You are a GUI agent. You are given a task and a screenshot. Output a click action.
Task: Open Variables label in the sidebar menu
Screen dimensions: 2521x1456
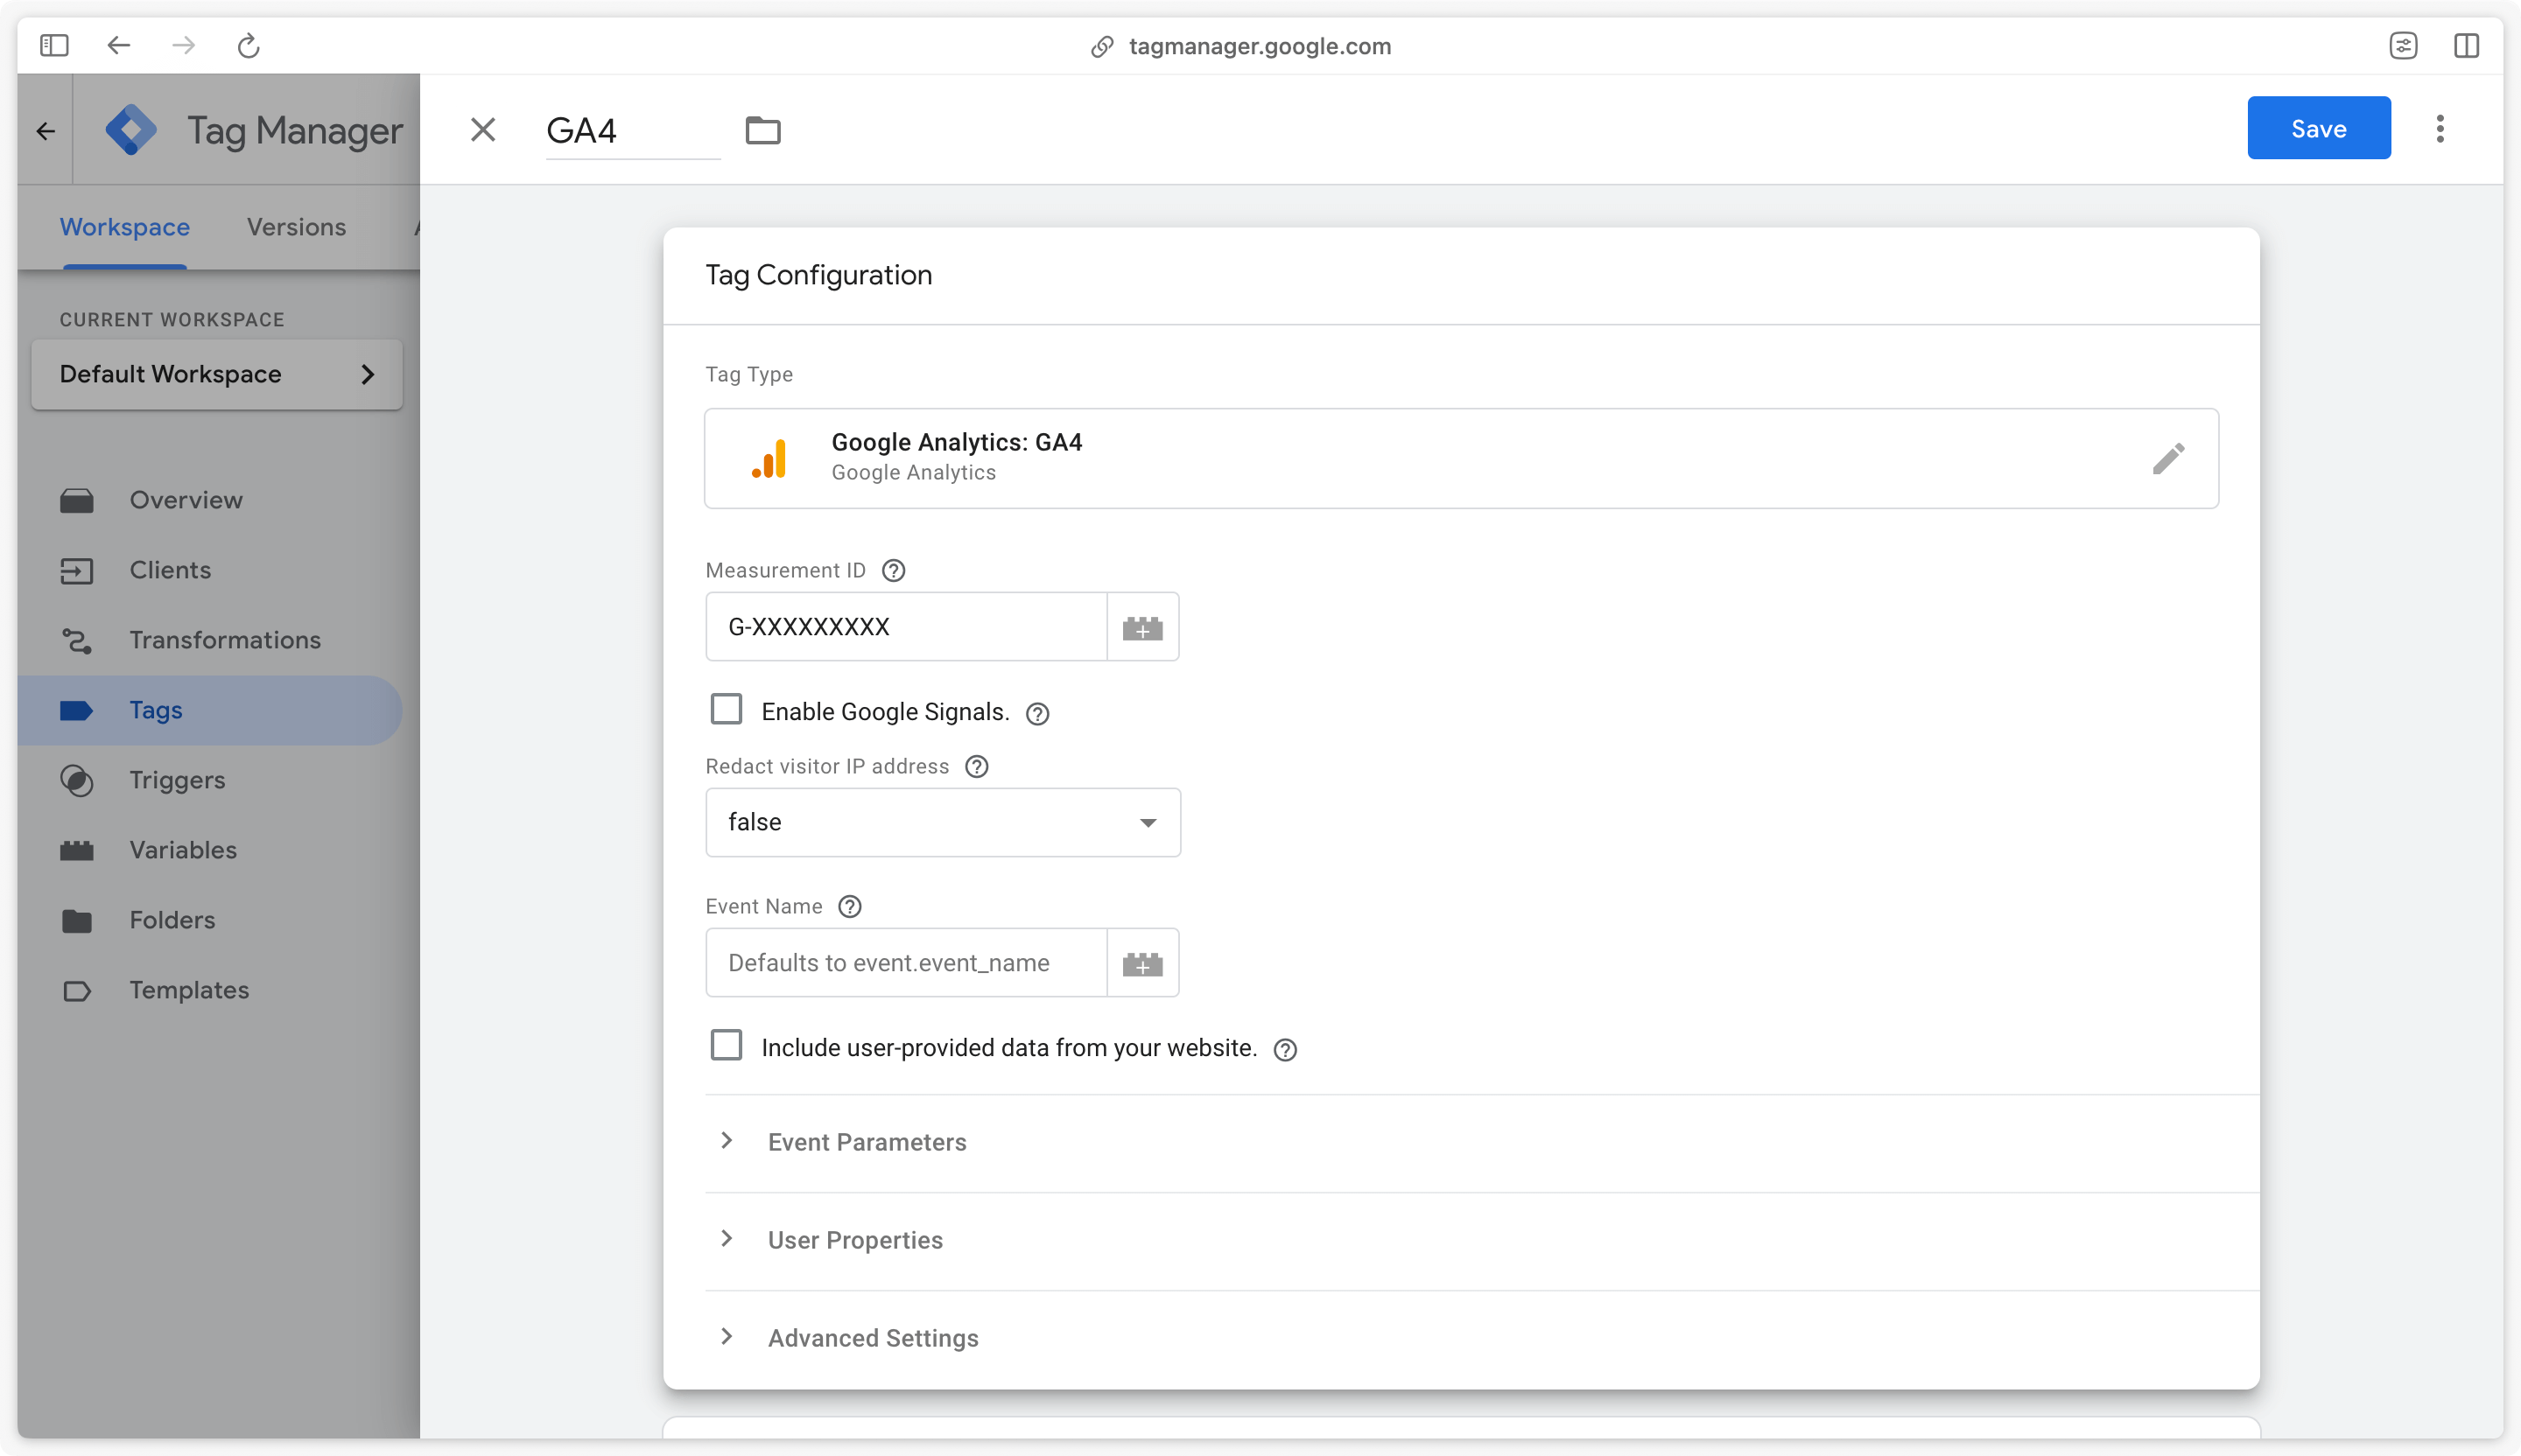[x=183, y=850]
